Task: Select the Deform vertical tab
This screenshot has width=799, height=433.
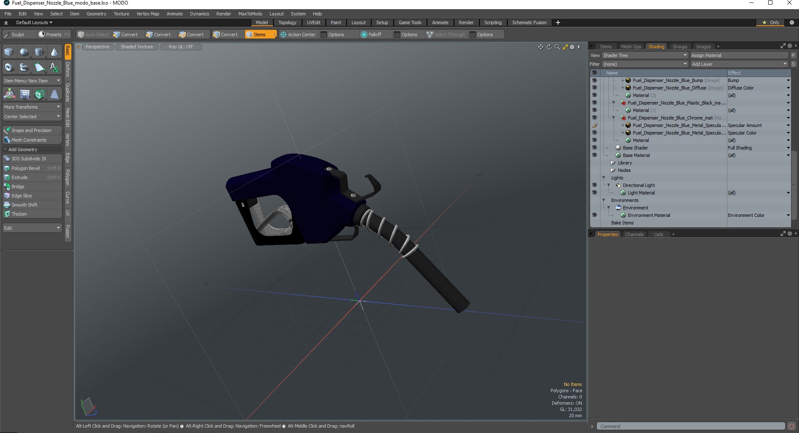Action: (x=67, y=70)
